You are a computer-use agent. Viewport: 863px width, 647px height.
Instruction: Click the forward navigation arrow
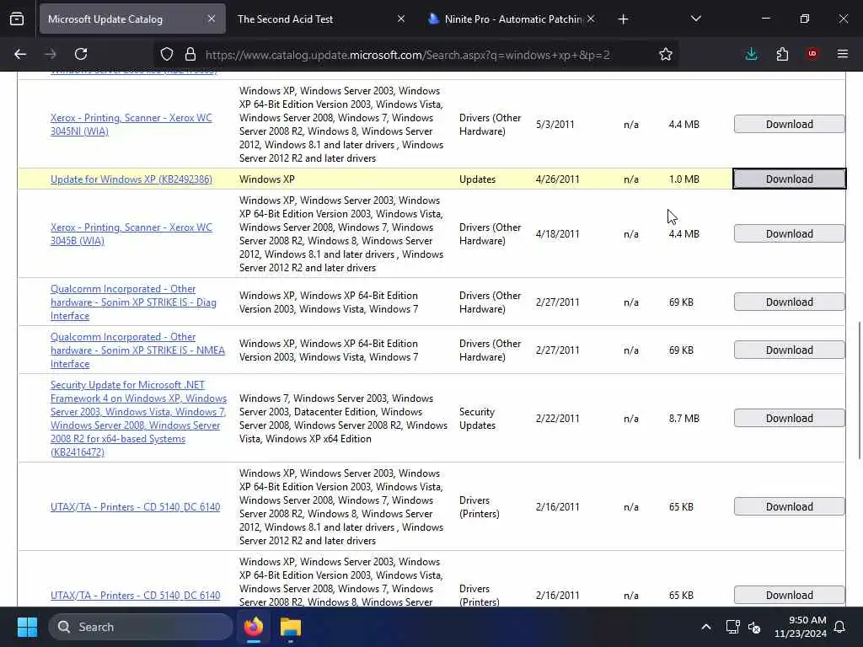51,54
